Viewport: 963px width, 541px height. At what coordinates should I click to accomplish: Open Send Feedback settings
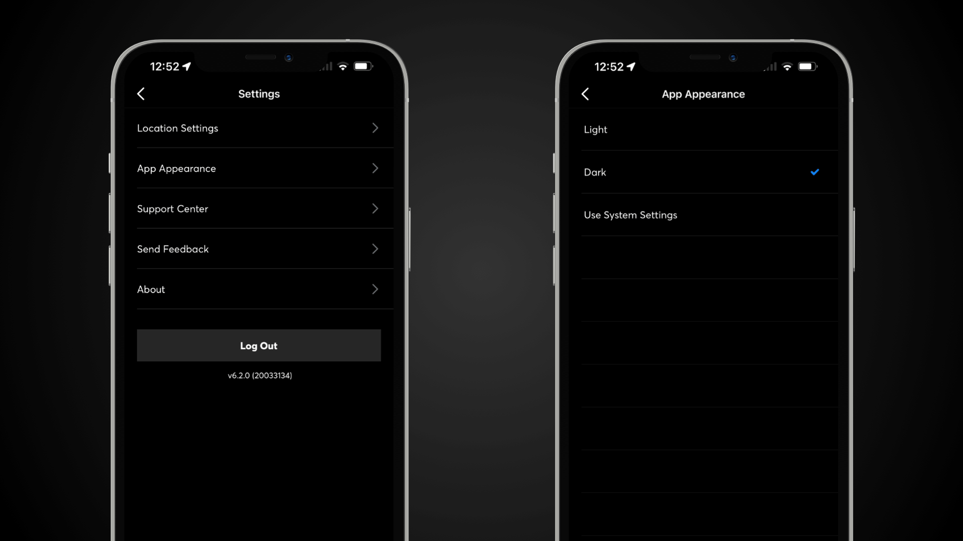click(258, 248)
